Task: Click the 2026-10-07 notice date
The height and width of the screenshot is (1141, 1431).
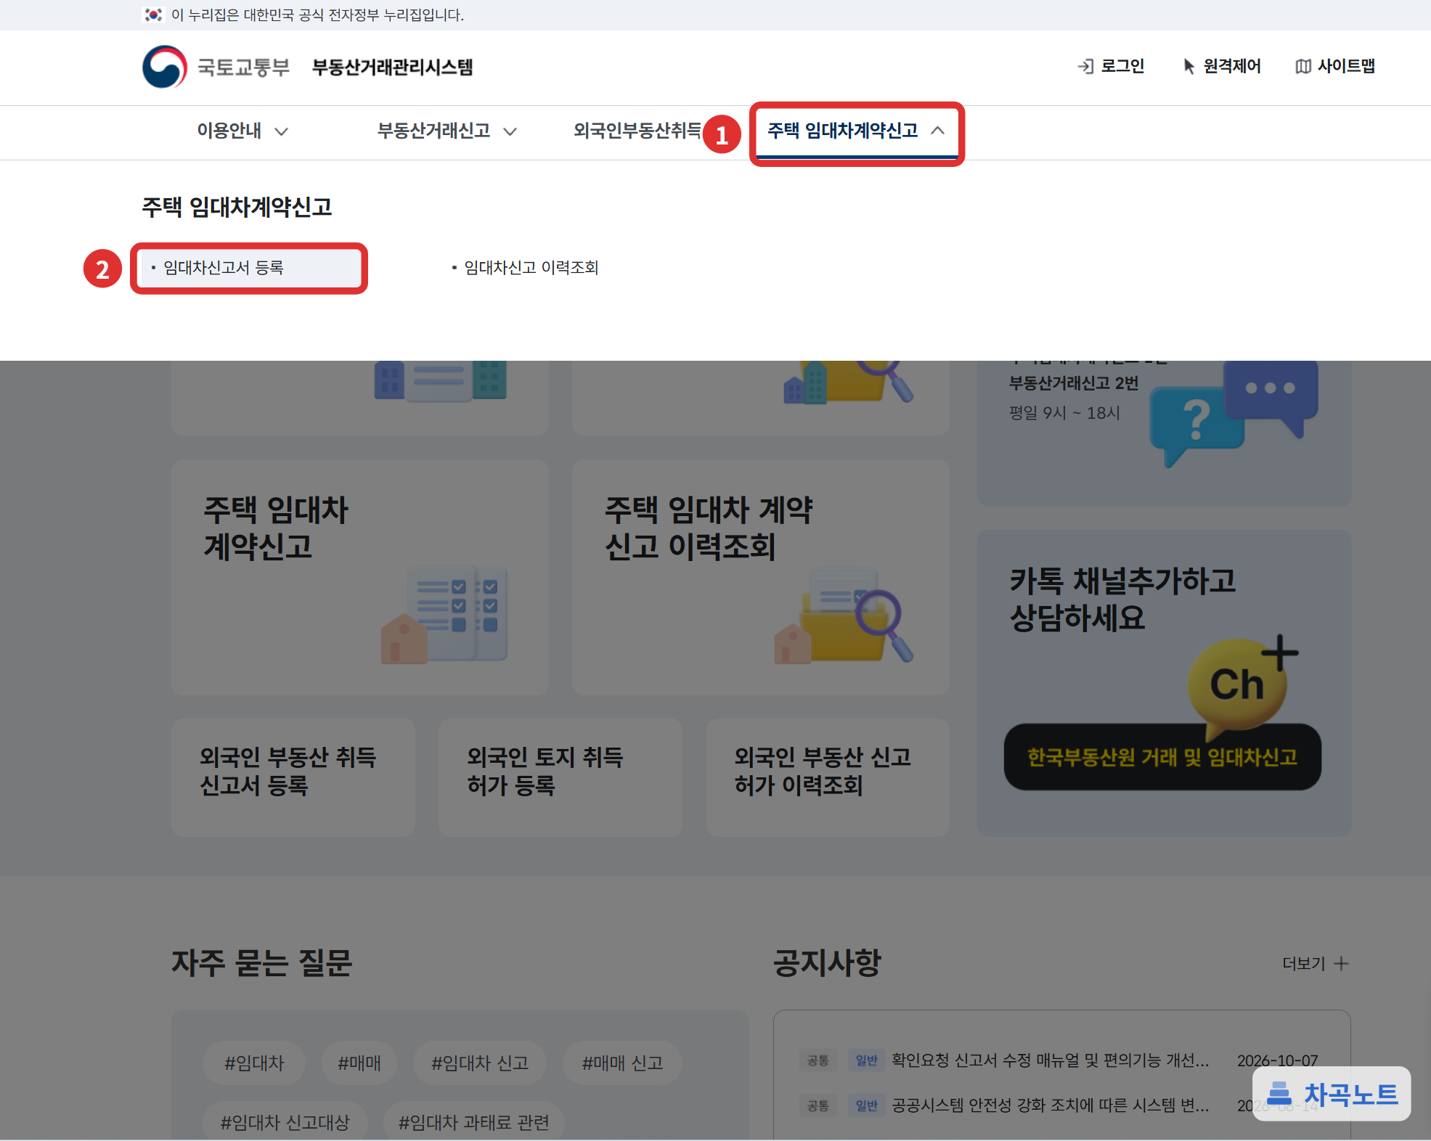Action: click(x=1278, y=1060)
